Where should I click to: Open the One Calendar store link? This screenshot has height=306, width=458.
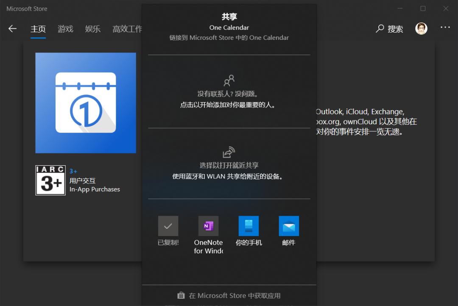tap(229, 37)
